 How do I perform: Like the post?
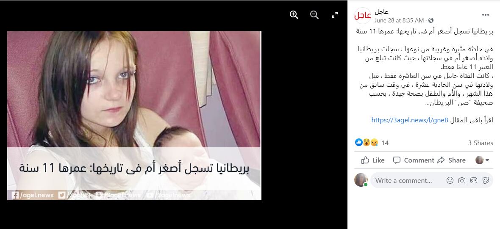373,160
